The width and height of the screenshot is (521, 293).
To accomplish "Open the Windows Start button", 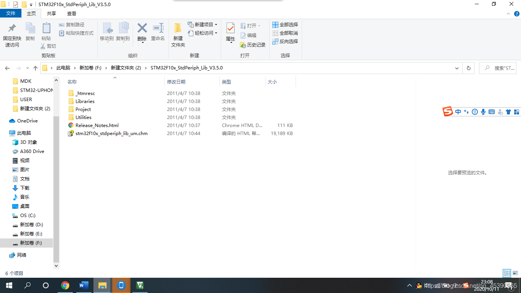I will point(9,285).
